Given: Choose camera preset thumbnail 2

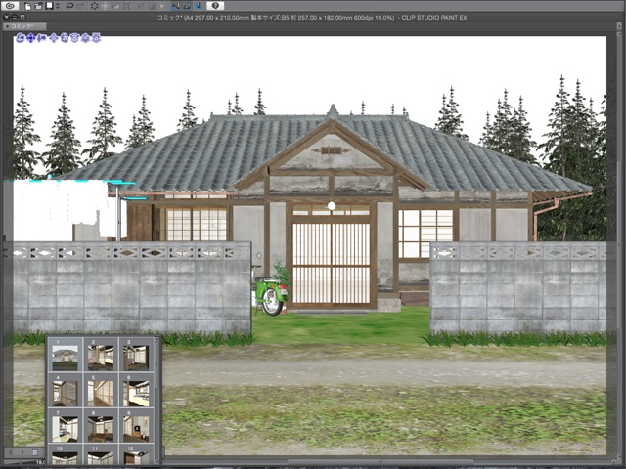Looking at the screenshot, I should (x=101, y=355).
